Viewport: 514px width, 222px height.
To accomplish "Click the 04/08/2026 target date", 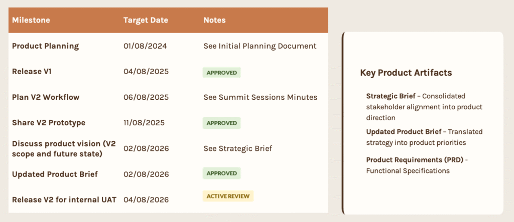I will (x=146, y=200).
